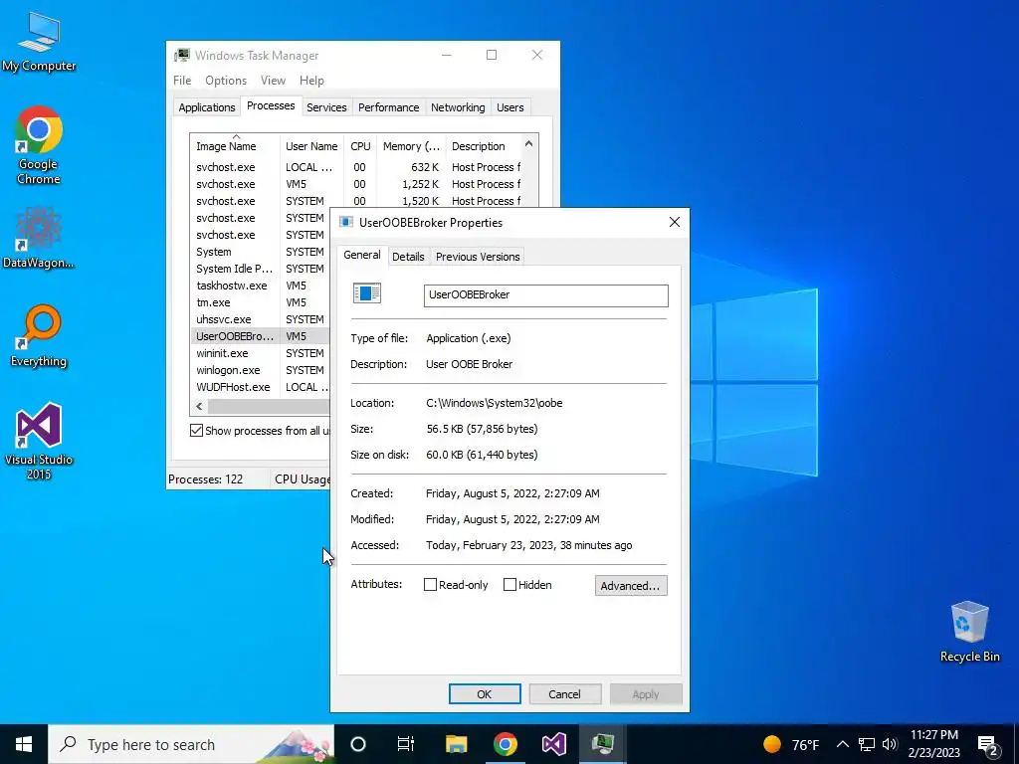
Task: Switch to the Services tab
Action: point(326,107)
